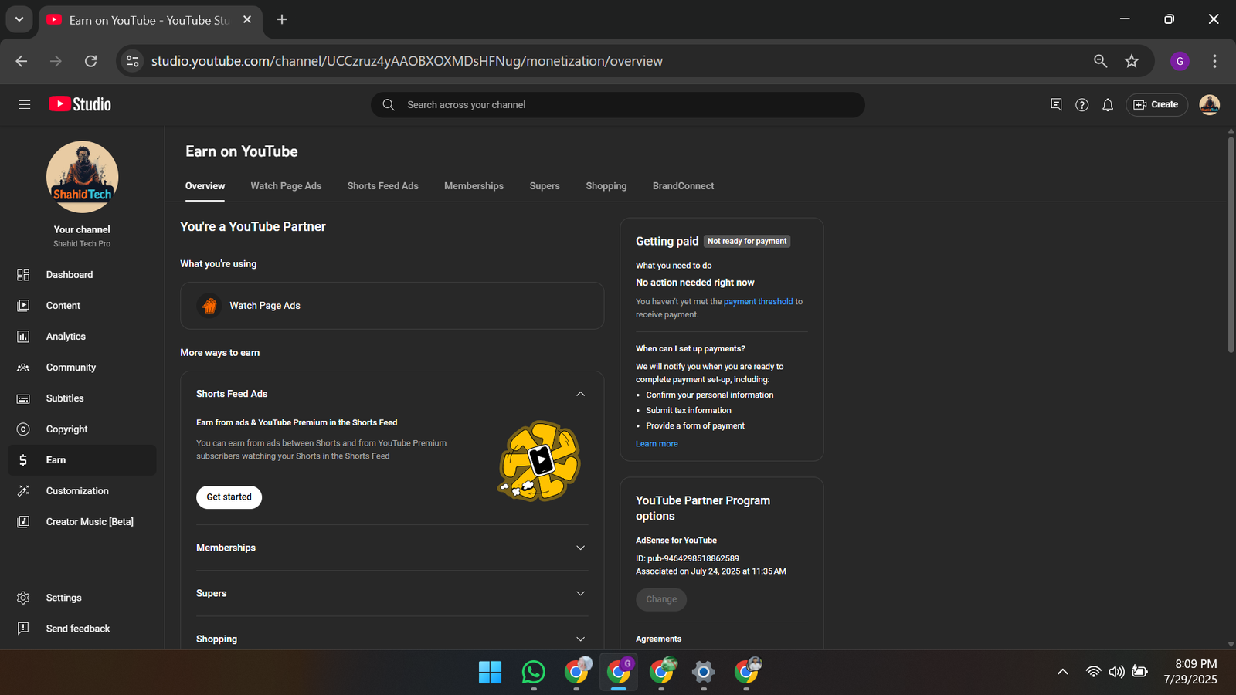Open the Community section
Image resolution: width=1236 pixels, height=695 pixels.
coord(82,368)
